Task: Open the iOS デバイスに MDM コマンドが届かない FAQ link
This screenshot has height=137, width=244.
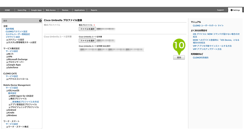Action: tap(216, 35)
